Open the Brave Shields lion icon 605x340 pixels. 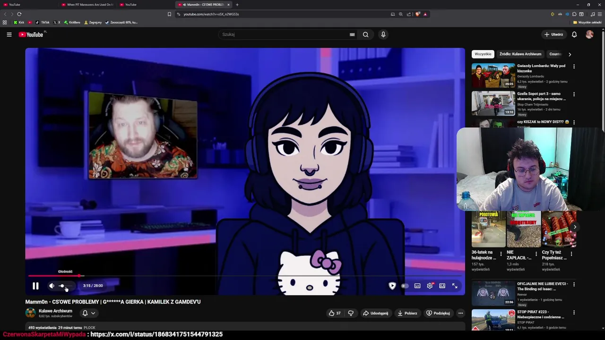(x=417, y=14)
